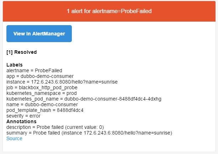Click the pod_template_hash = 8488df4dc4 line
218x154 pixels.
[x=45, y=110]
